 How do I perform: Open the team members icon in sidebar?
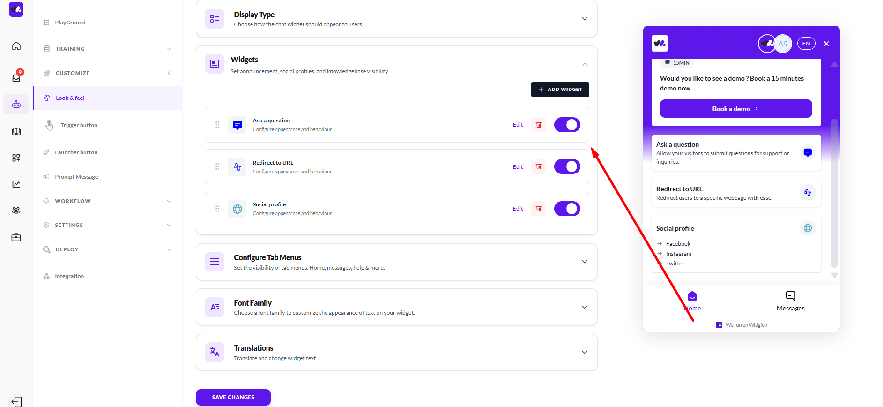coord(16,211)
